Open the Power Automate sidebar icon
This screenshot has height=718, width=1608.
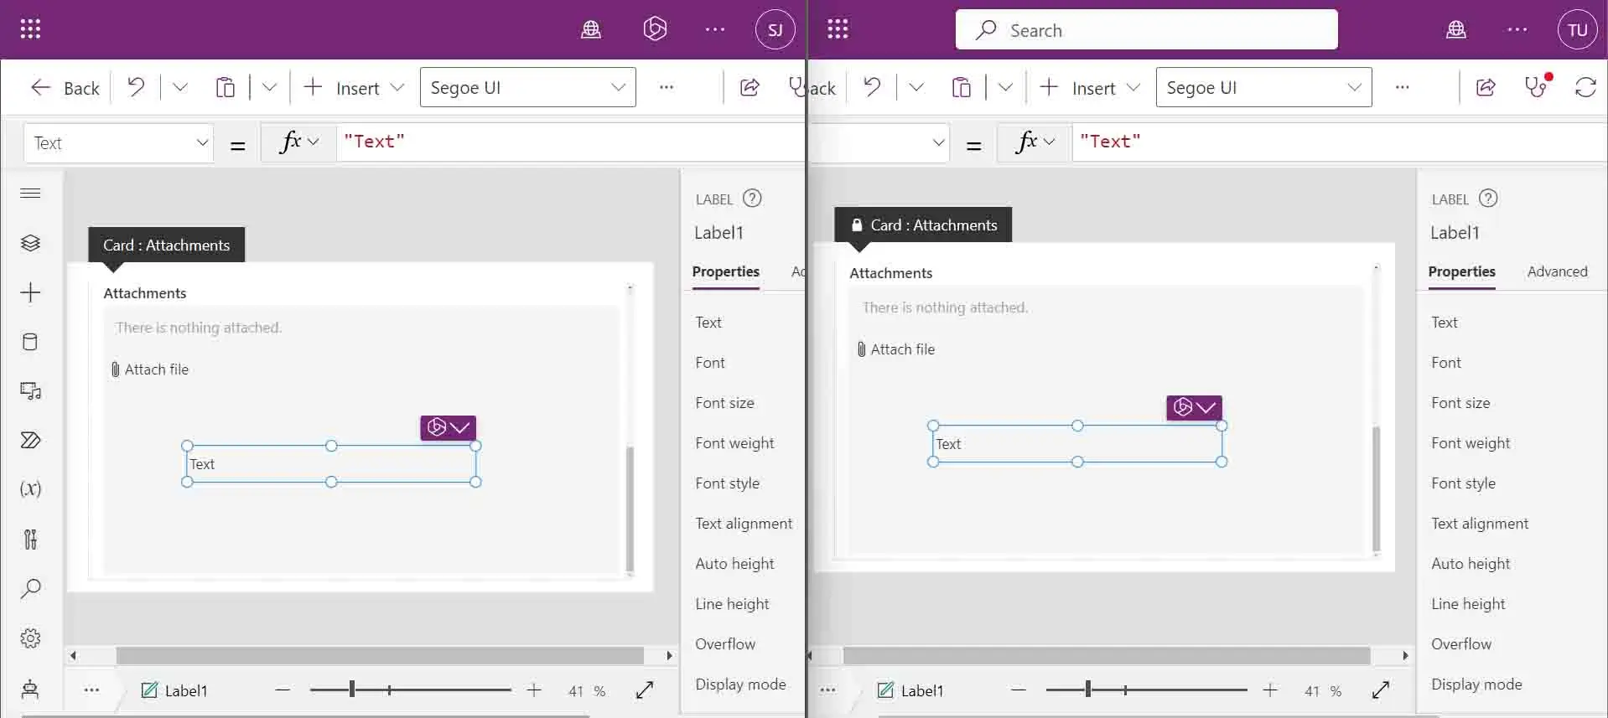click(30, 441)
